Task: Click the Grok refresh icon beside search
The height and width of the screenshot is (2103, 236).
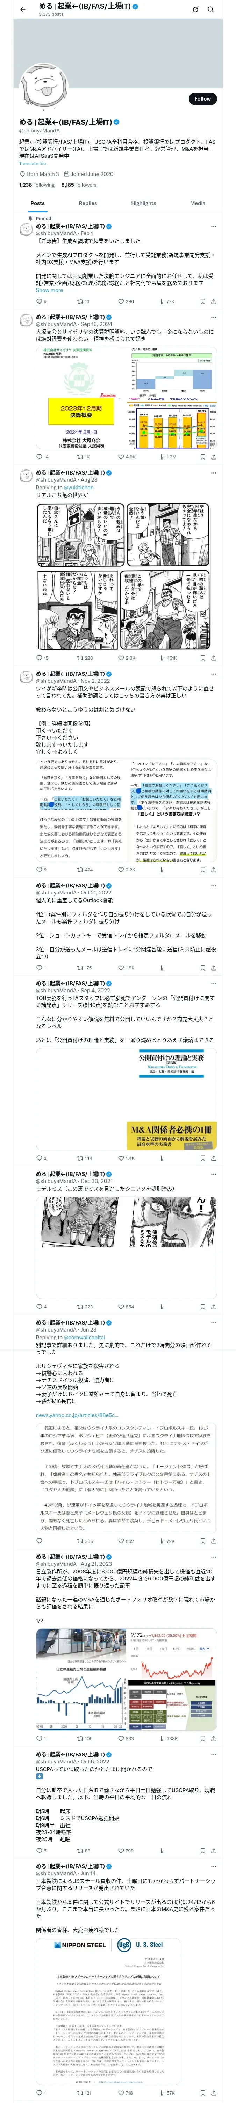Action: click(195, 10)
